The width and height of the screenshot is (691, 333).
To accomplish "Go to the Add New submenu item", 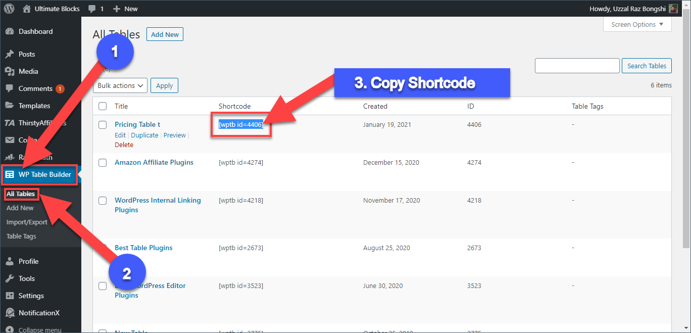I will coord(20,208).
